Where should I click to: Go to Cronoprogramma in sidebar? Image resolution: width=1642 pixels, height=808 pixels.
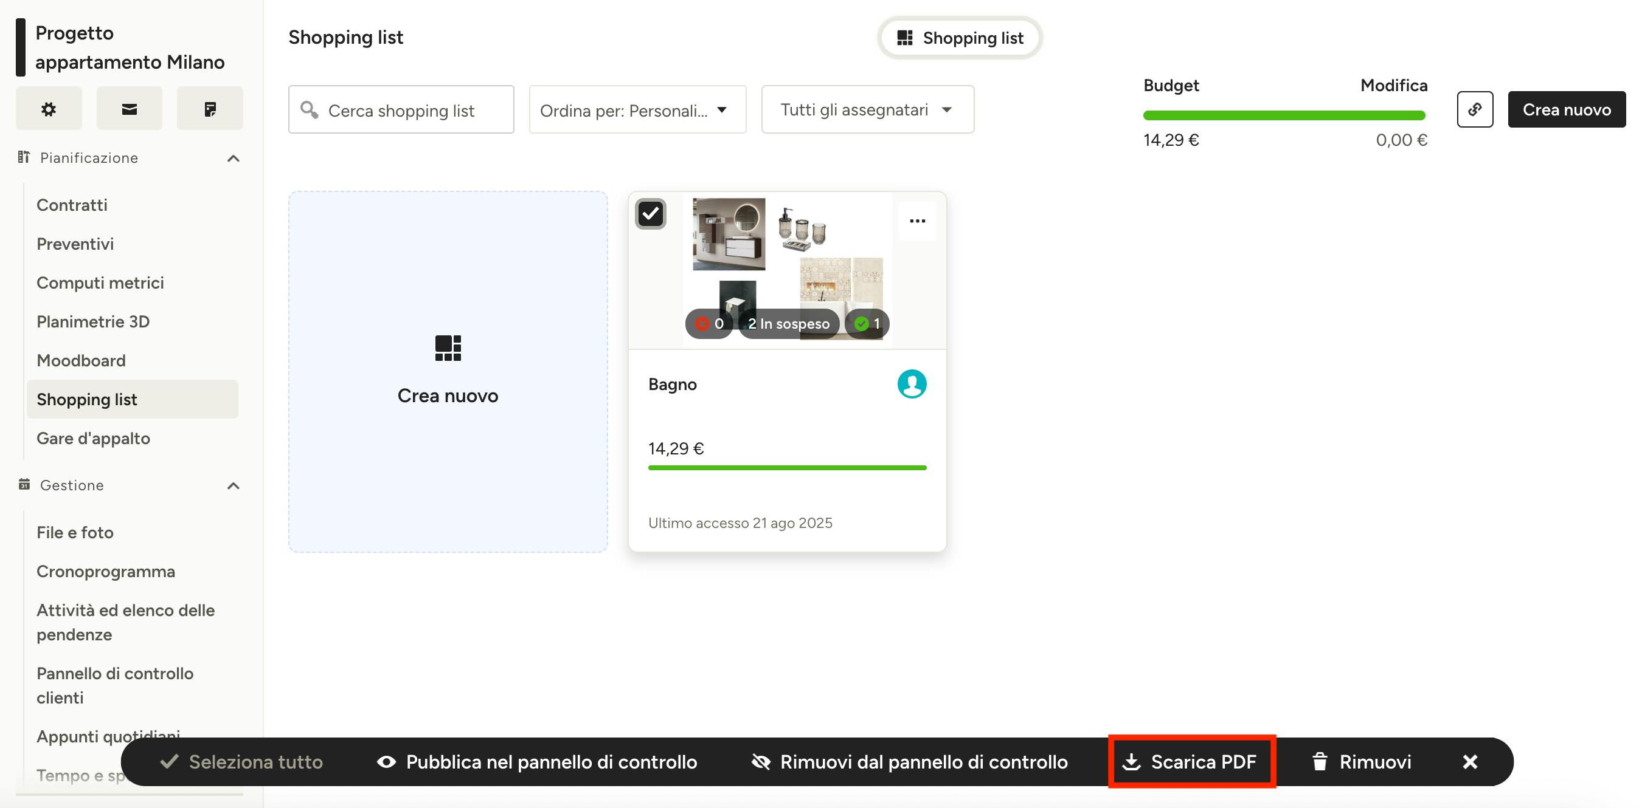[105, 571]
